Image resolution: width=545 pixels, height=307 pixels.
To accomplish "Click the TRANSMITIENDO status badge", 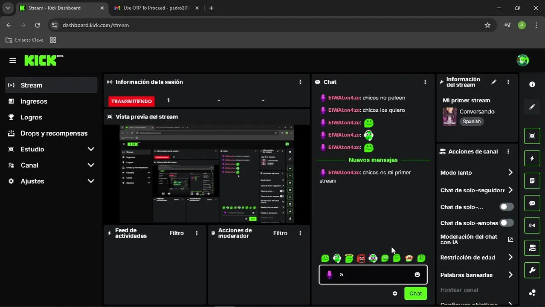I will point(131,101).
